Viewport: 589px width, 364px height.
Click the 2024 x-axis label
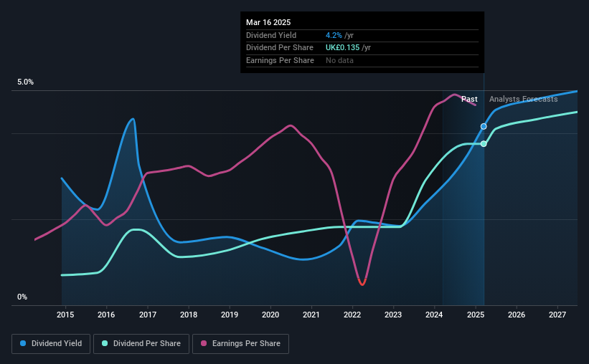pyautogui.click(x=434, y=315)
